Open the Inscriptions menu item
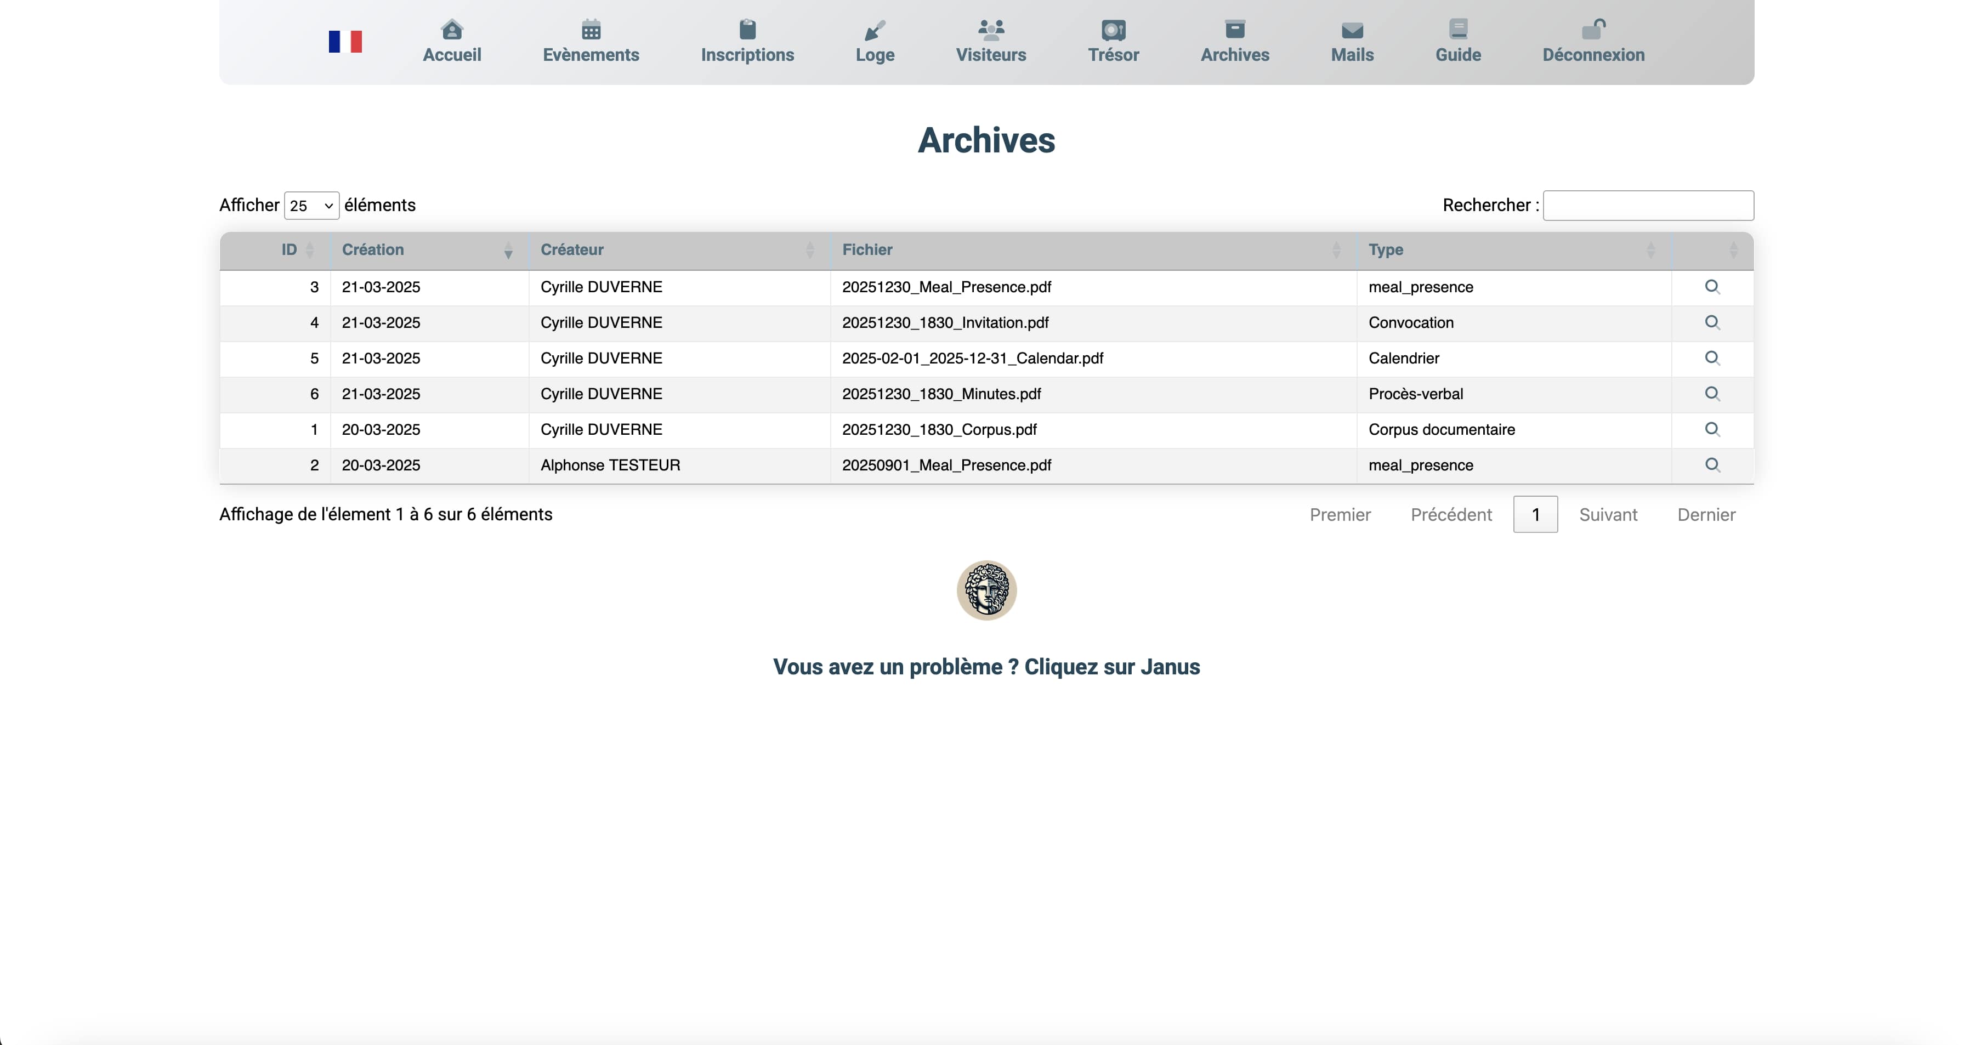Screen dimensions: 1963x1045 (747, 42)
